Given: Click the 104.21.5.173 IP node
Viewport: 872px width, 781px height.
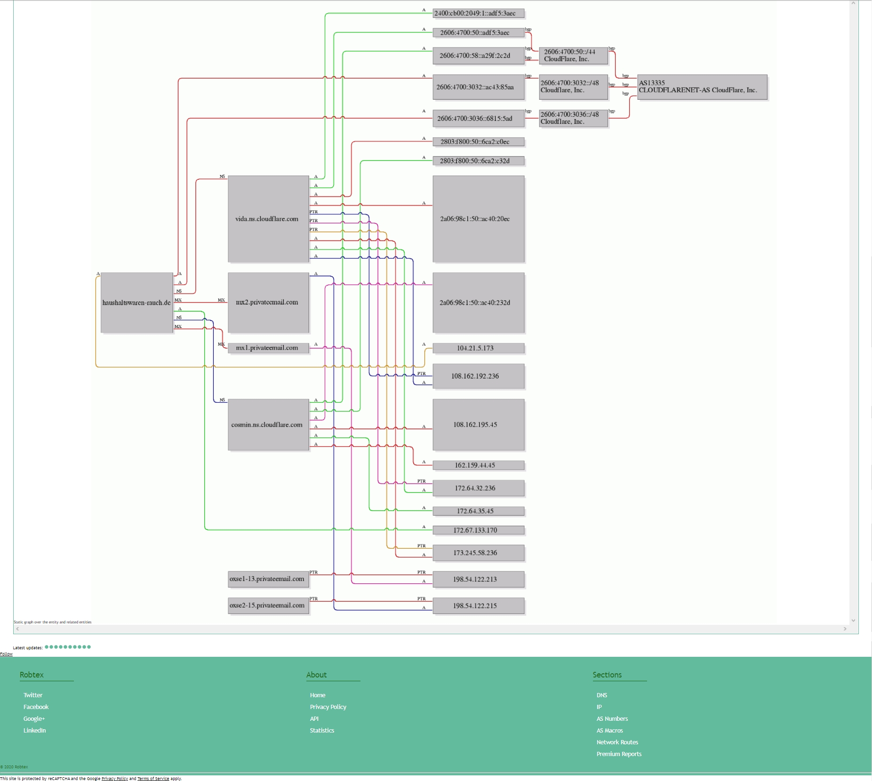Looking at the screenshot, I should tap(479, 348).
